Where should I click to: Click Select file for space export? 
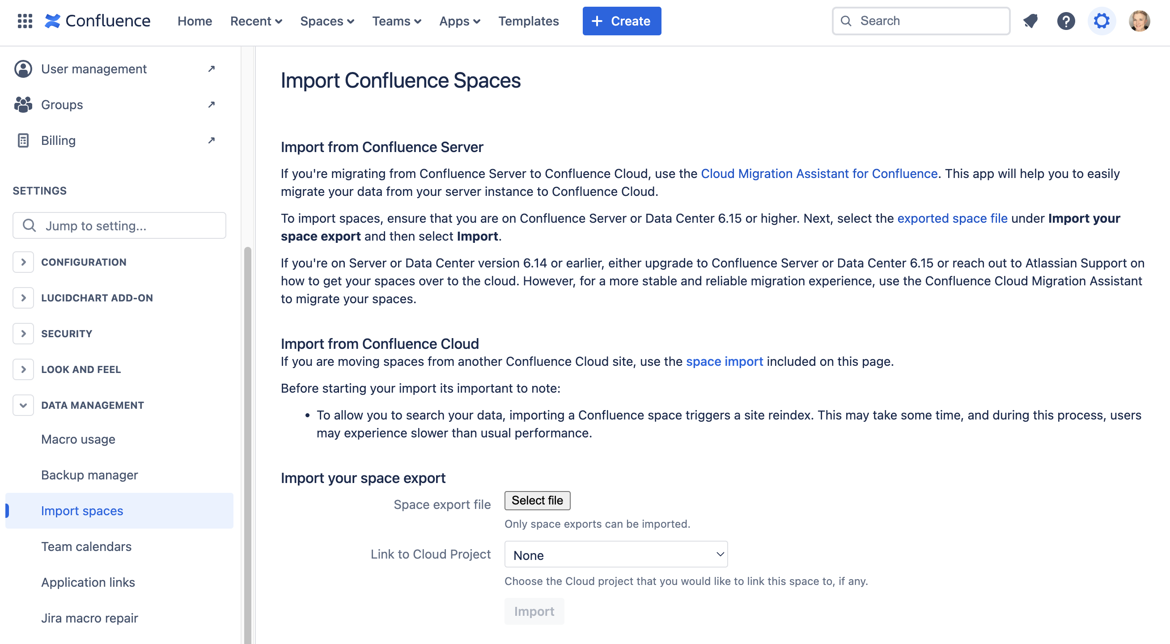click(x=538, y=500)
